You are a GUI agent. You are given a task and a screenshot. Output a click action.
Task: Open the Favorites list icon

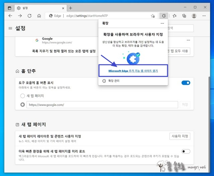click(x=175, y=16)
